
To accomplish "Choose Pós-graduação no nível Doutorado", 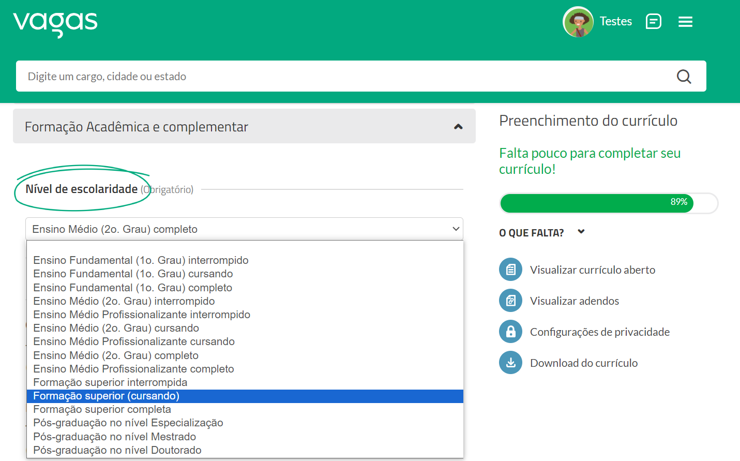I will tap(117, 450).
